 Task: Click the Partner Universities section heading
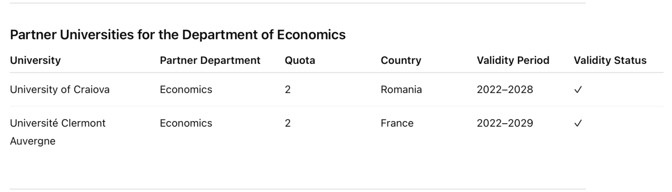pos(178,35)
